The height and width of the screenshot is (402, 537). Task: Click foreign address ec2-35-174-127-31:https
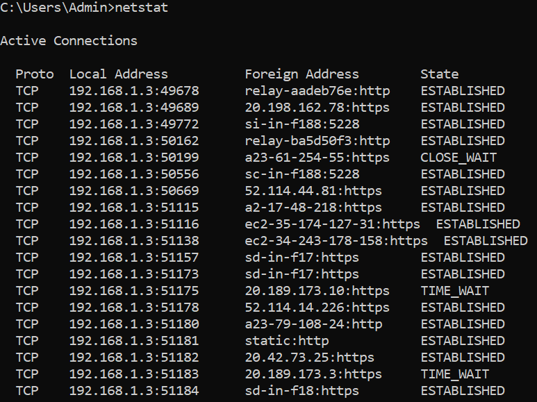pos(332,224)
